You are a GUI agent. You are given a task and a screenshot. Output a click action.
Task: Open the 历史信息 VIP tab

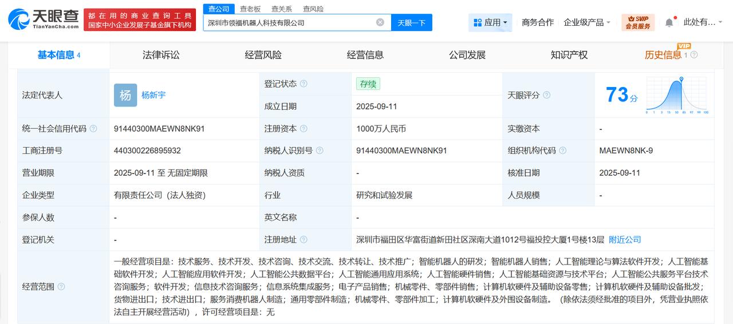coord(663,55)
